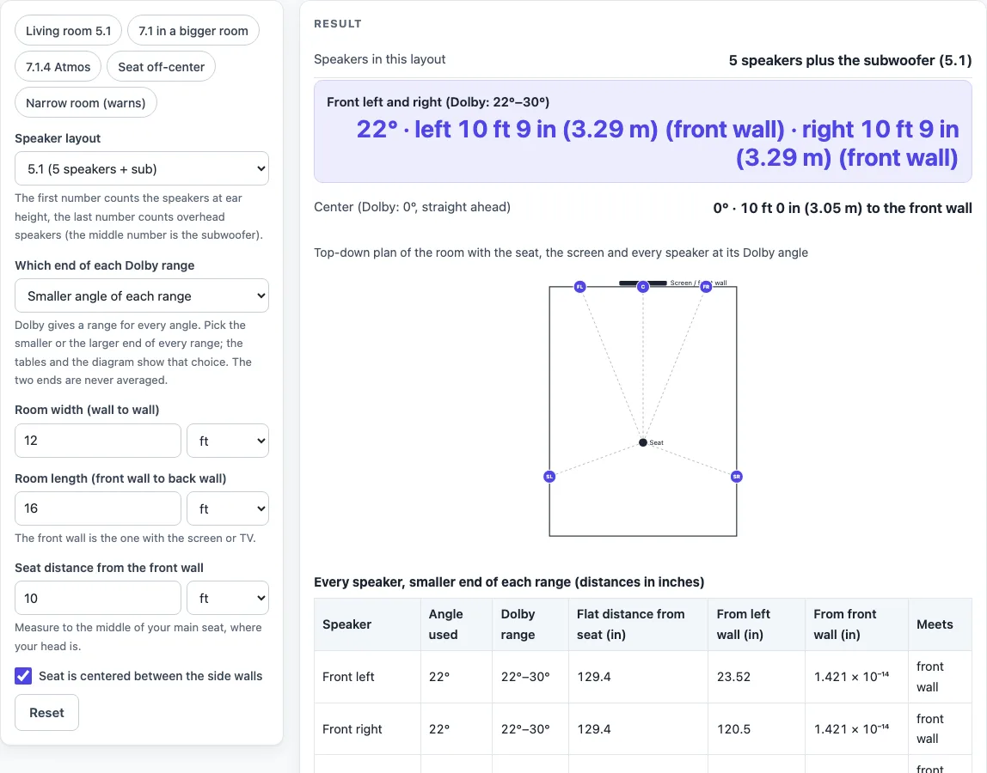The image size is (987, 773).
Task: Choose the 7.1.4 Atmos preset
Action: coord(58,67)
